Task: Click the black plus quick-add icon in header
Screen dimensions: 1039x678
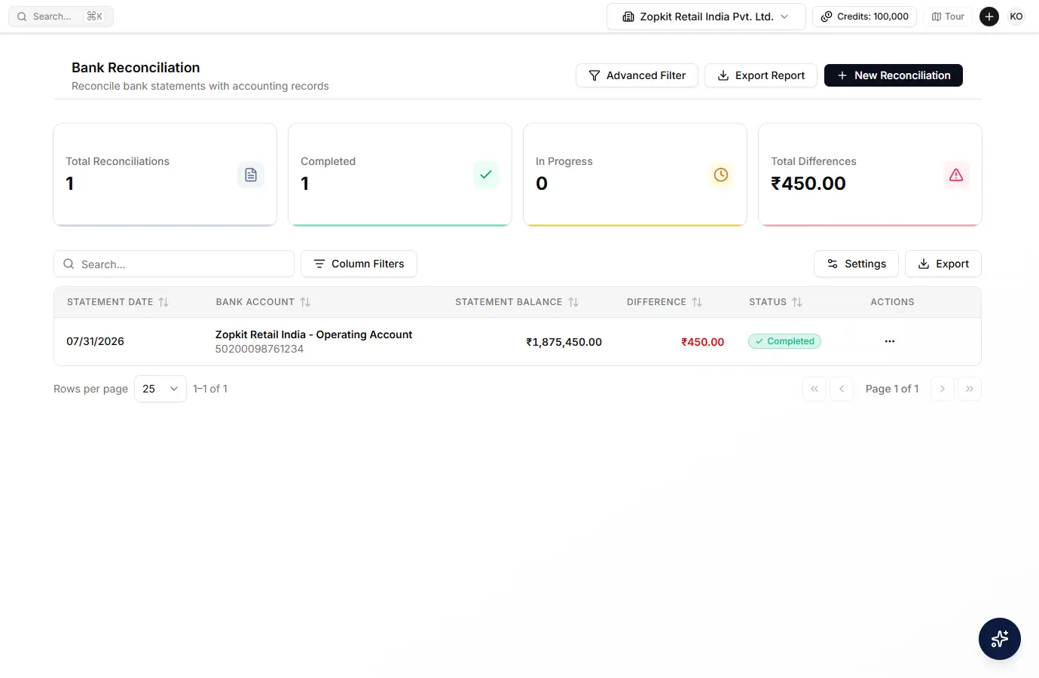Action: click(989, 17)
